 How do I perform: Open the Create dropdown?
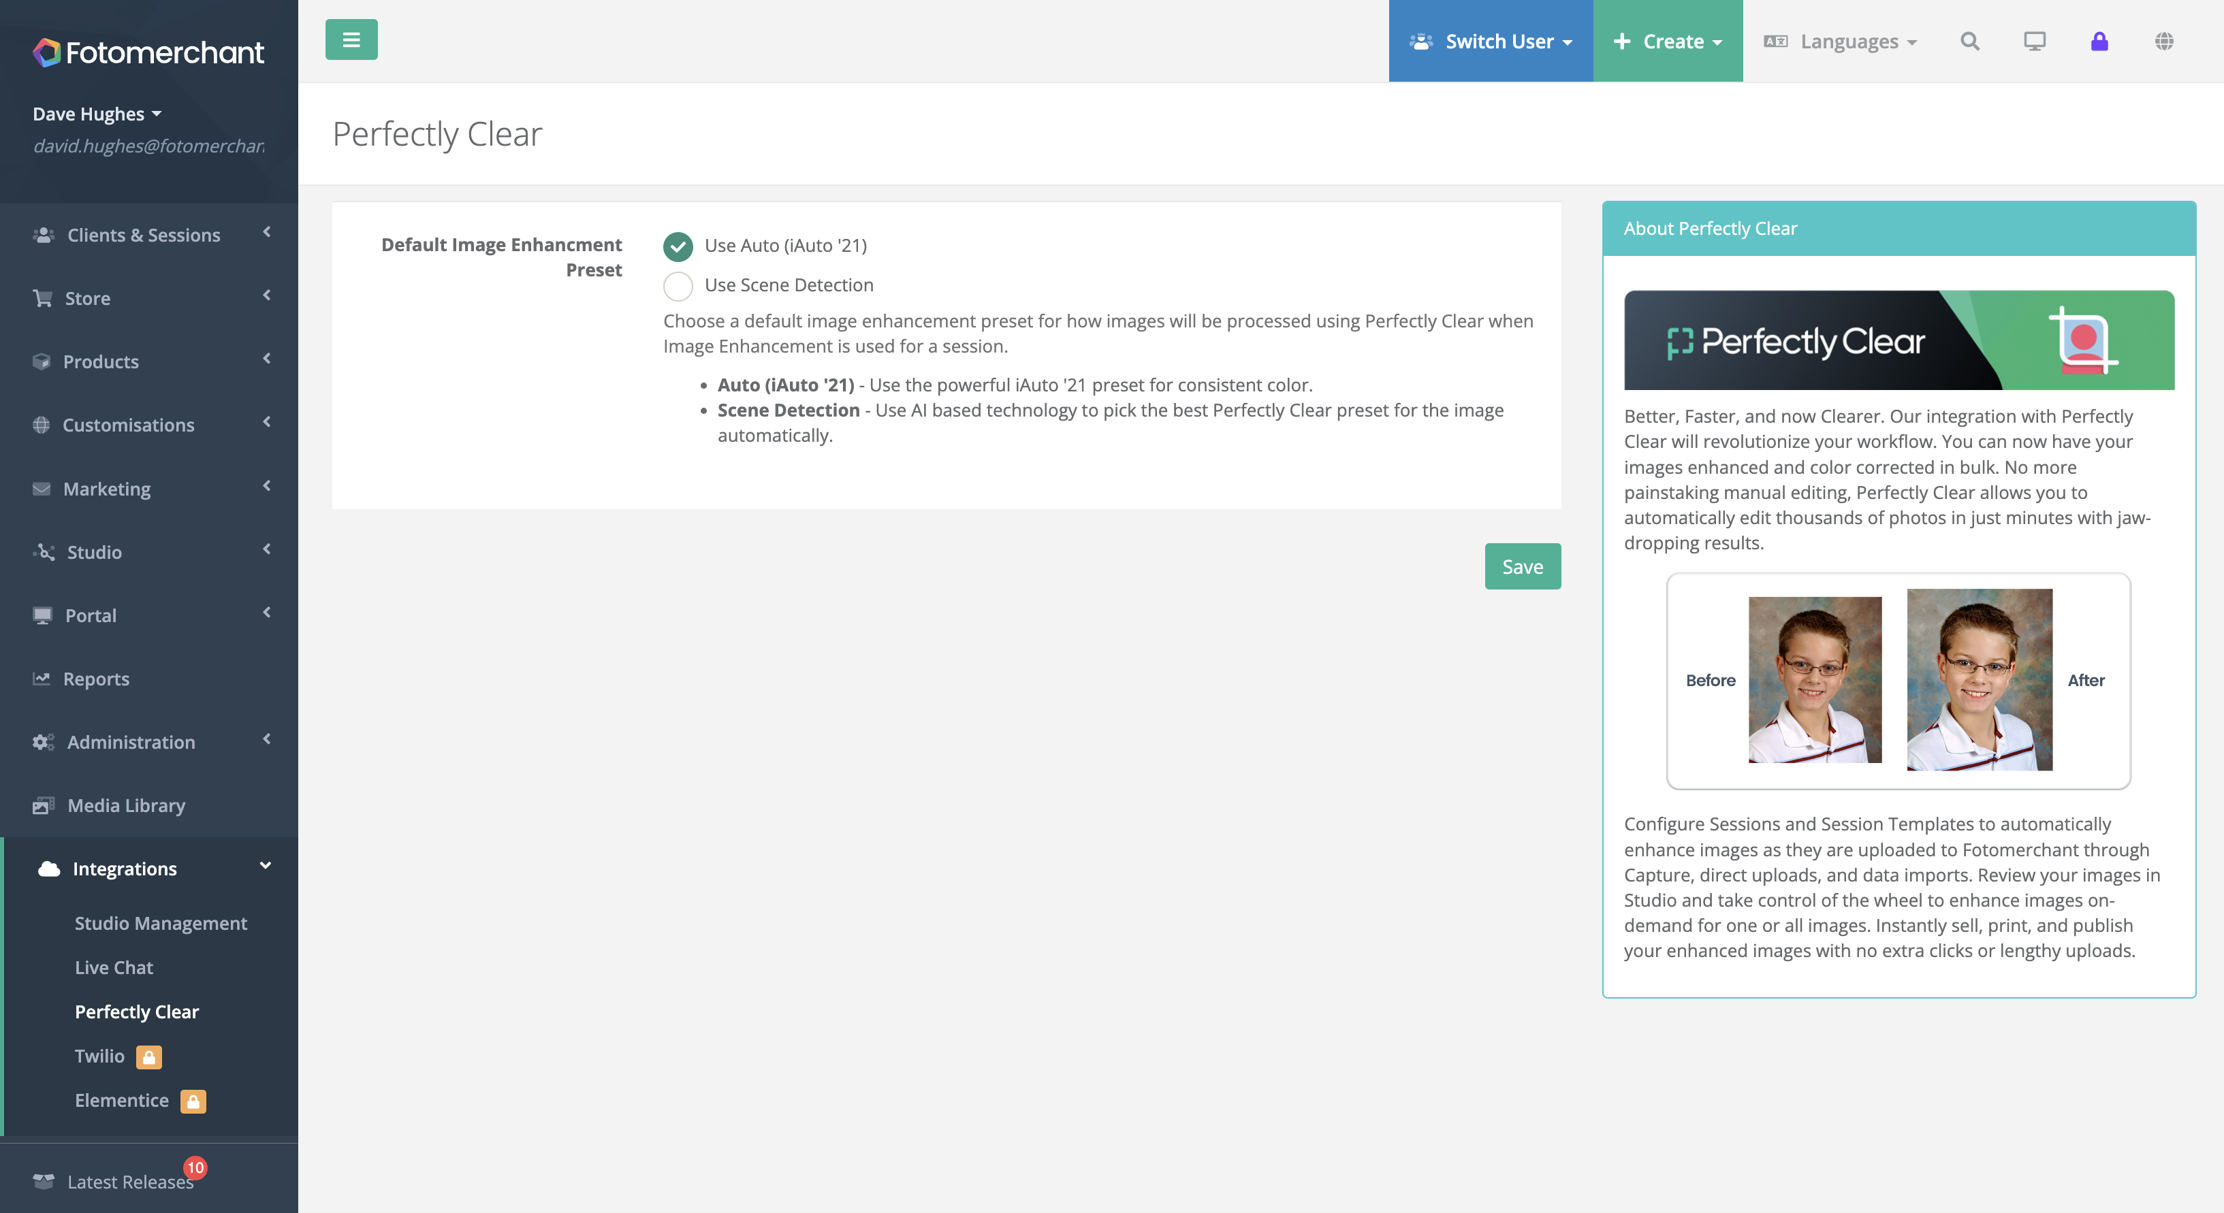click(1667, 41)
